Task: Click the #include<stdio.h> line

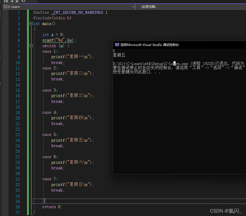Action: [52, 18]
